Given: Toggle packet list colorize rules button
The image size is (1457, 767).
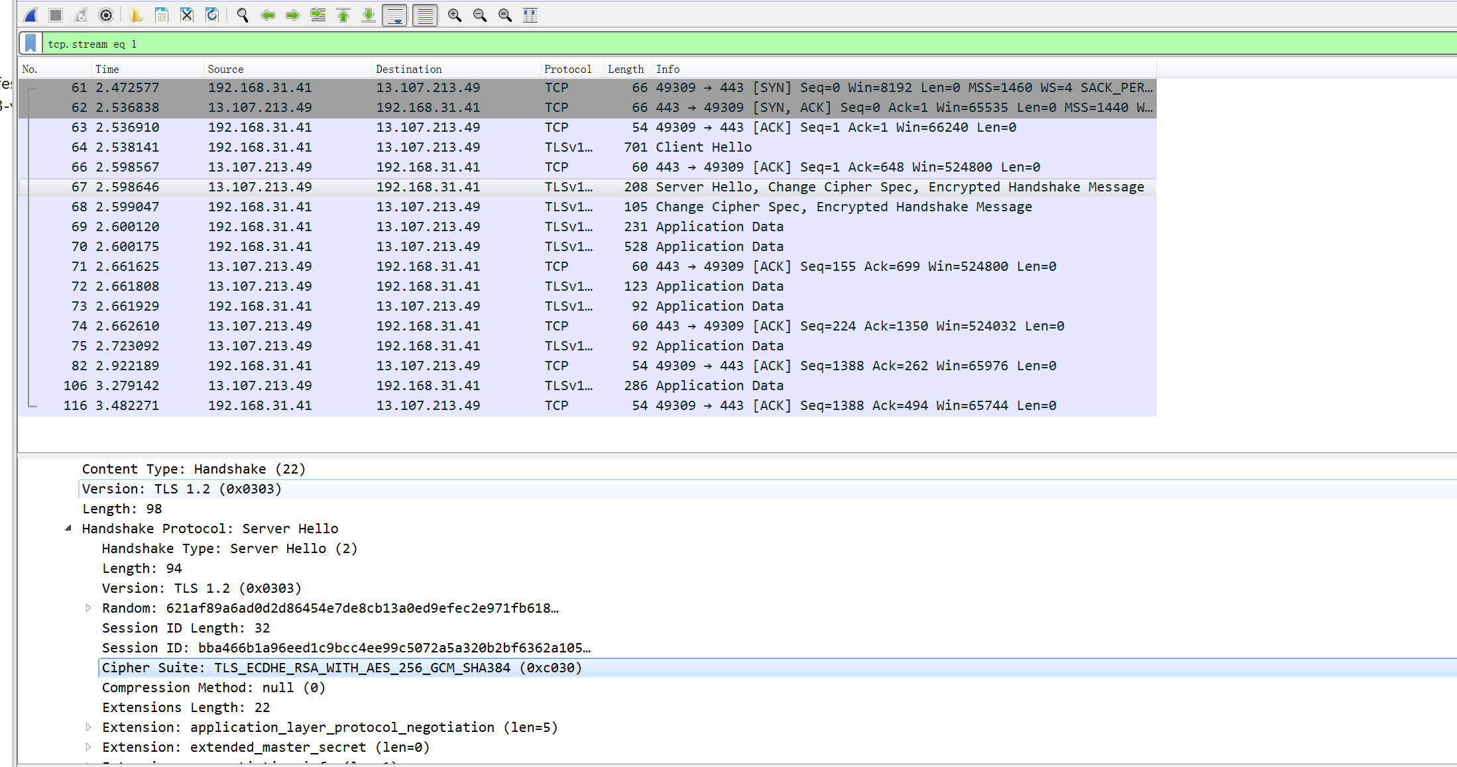Looking at the screenshot, I should pyautogui.click(x=425, y=15).
